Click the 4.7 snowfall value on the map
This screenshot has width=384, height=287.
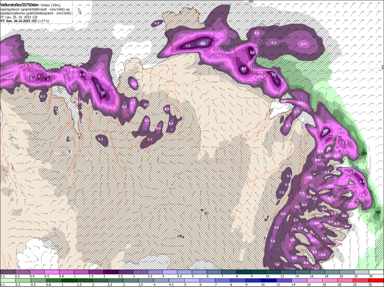point(325,132)
